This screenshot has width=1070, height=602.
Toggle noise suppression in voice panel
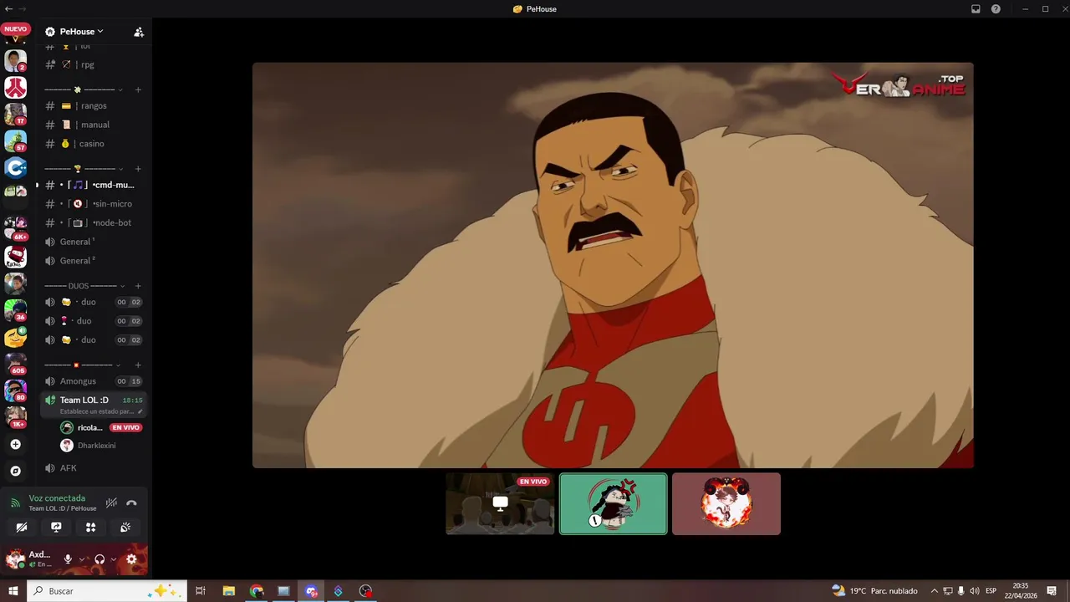tap(111, 503)
